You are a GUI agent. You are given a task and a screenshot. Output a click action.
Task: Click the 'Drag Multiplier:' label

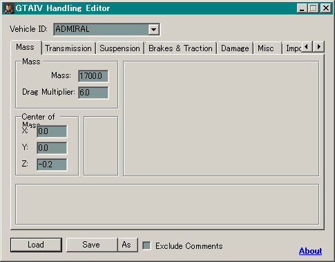tap(48, 92)
